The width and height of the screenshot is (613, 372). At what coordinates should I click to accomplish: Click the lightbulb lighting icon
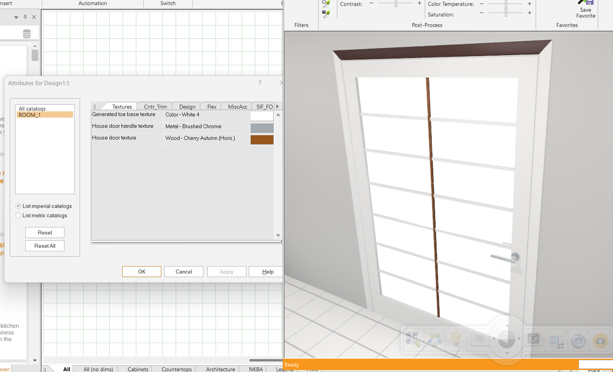click(x=456, y=339)
